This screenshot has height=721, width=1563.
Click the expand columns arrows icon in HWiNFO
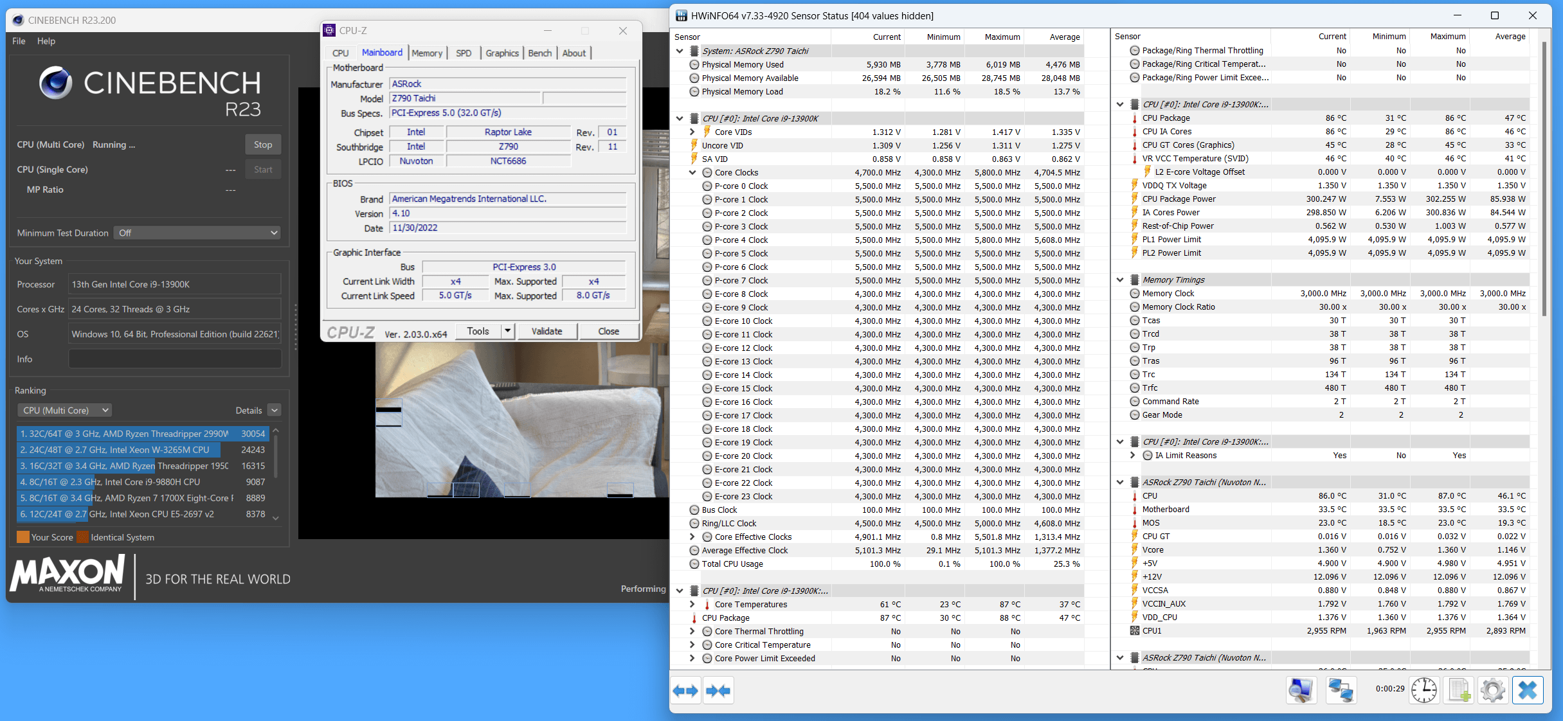685,691
